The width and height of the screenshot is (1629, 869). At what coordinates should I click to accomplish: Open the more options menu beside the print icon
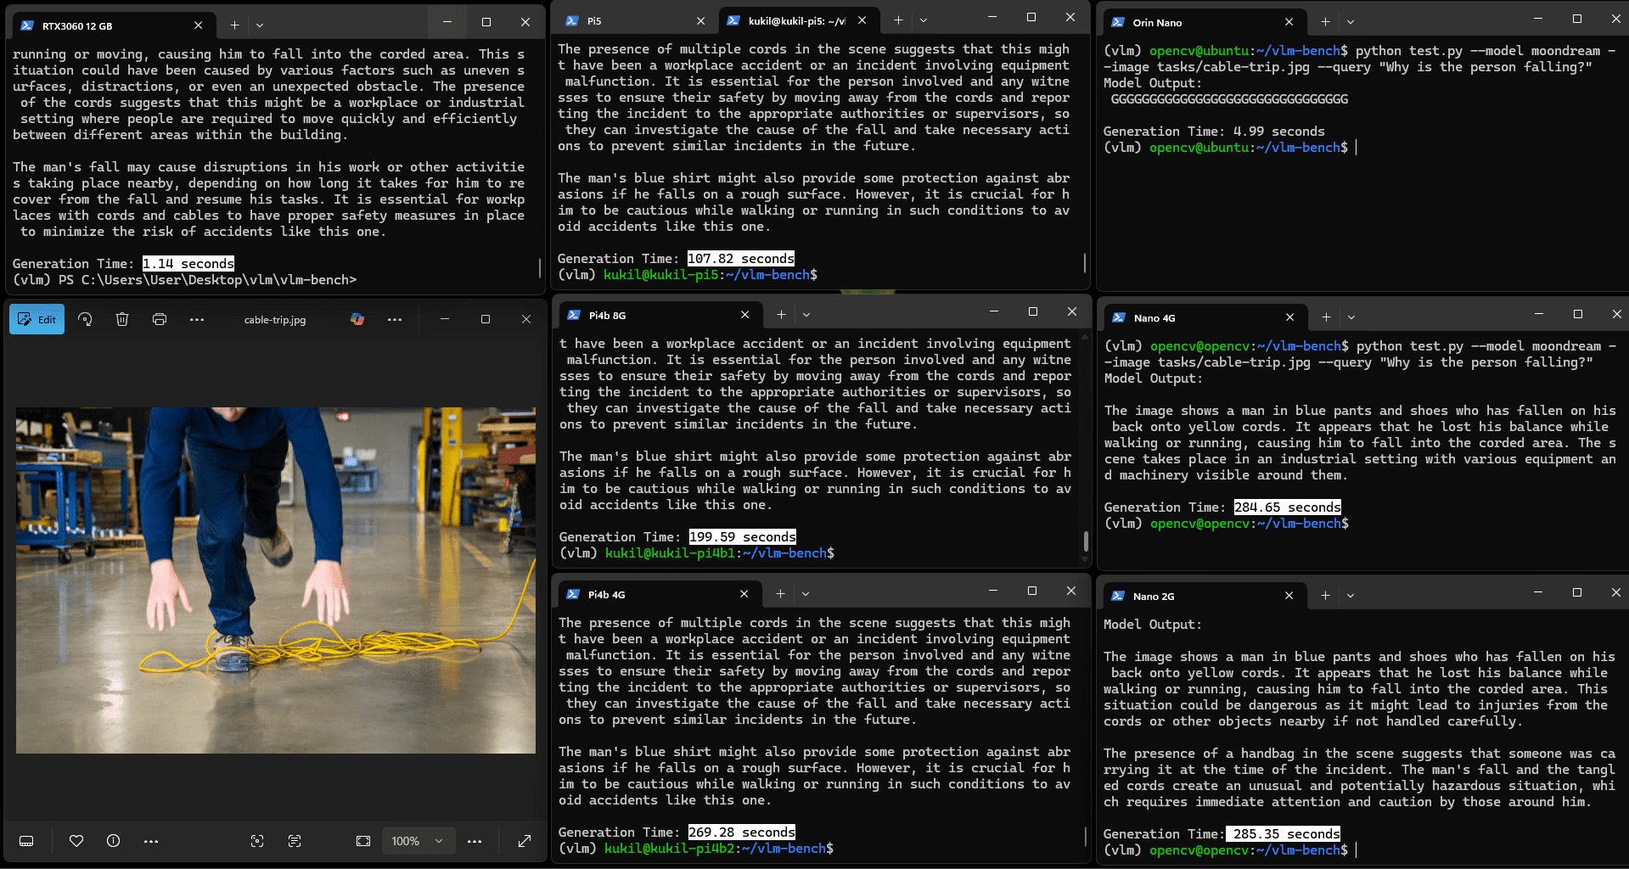197,319
